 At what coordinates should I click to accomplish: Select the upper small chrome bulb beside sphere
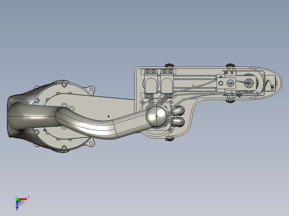coord(178,111)
